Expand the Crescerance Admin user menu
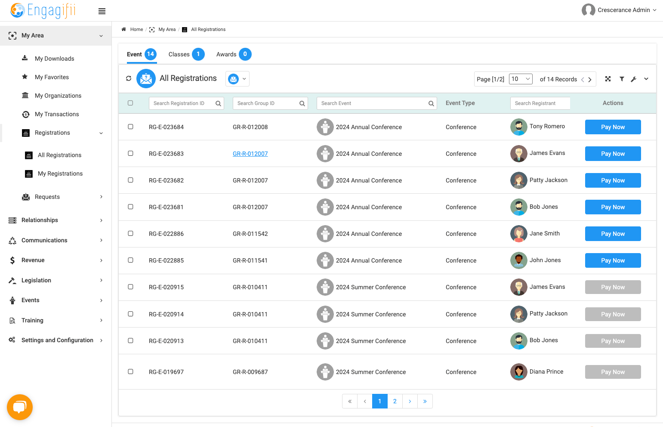Screen dimensions: 663x427 [x=619, y=10]
